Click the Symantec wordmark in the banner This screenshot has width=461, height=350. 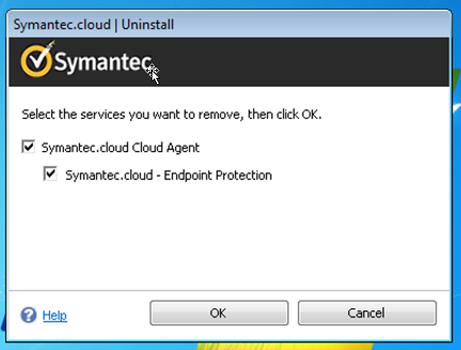point(103,63)
